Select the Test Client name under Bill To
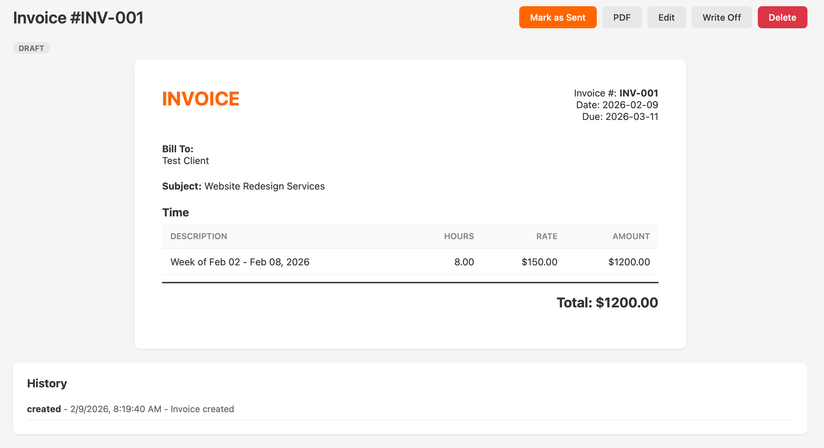824x448 pixels. [x=185, y=161]
